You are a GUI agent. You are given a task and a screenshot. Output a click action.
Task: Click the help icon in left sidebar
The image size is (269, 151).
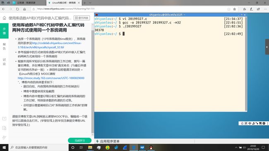click(x=4, y=118)
